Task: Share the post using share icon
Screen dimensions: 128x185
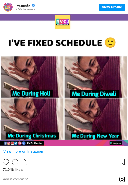Action: point(24,162)
